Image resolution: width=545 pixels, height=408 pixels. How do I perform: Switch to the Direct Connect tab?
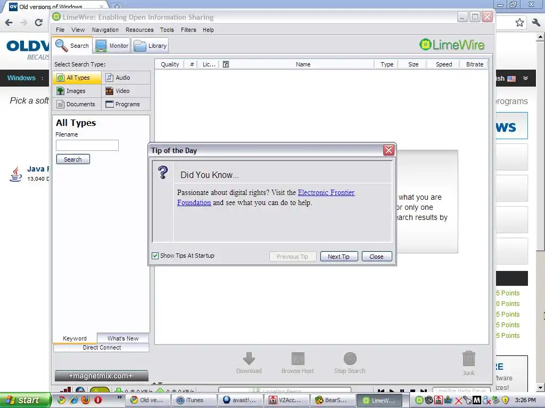coord(102,347)
